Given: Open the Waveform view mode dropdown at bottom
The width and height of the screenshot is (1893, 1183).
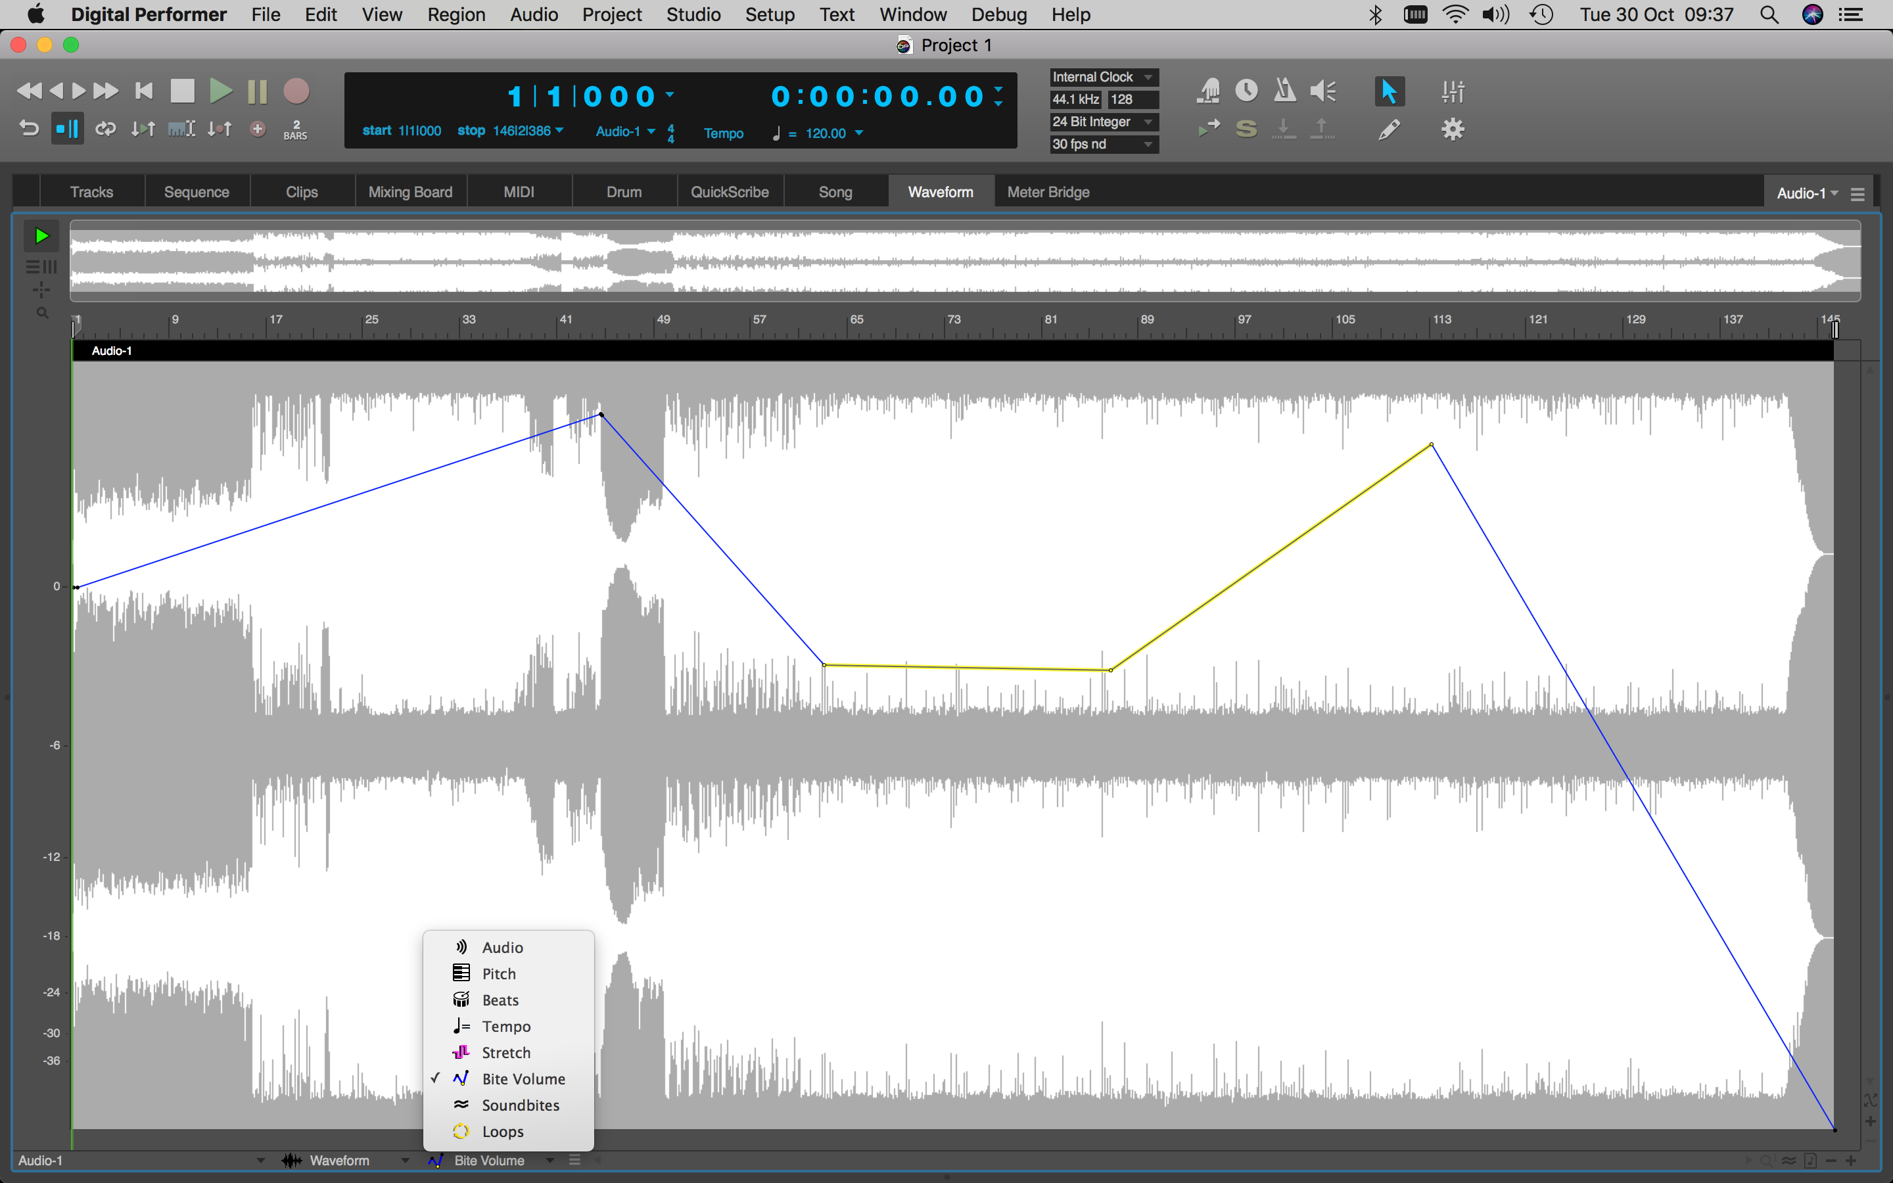Looking at the screenshot, I should [346, 1160].
